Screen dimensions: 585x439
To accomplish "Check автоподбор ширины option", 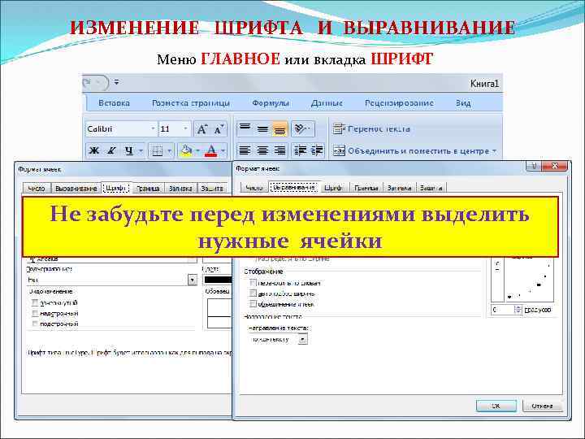I will tap(253, 293).
